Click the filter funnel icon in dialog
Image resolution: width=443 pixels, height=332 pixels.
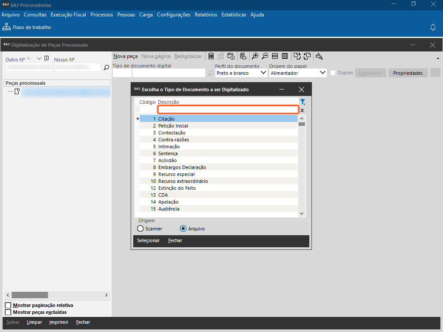(303, 102)
